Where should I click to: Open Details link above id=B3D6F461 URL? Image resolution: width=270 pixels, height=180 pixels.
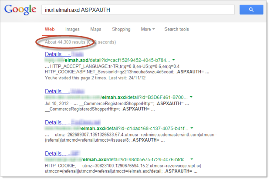[x=65, y=92]
